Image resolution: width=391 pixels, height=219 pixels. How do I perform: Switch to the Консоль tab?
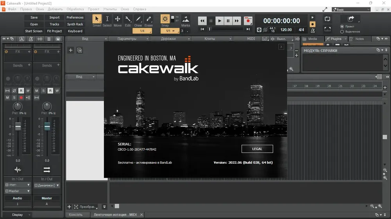point(75,215)
